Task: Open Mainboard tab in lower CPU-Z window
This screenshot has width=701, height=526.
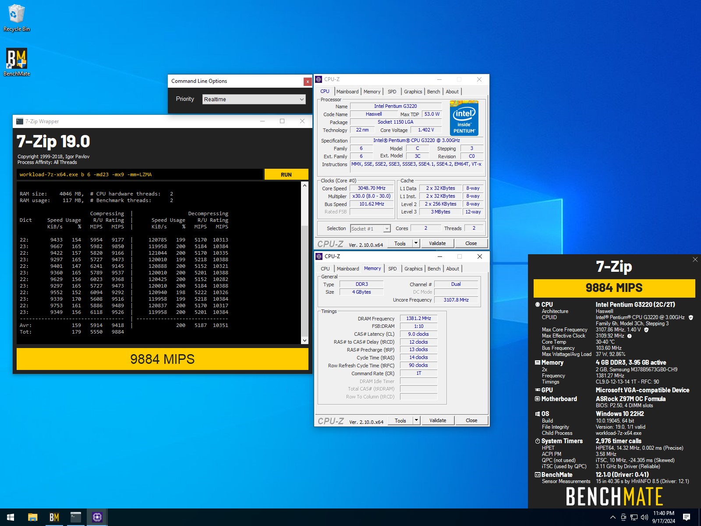Action: [x=348, y=269]
